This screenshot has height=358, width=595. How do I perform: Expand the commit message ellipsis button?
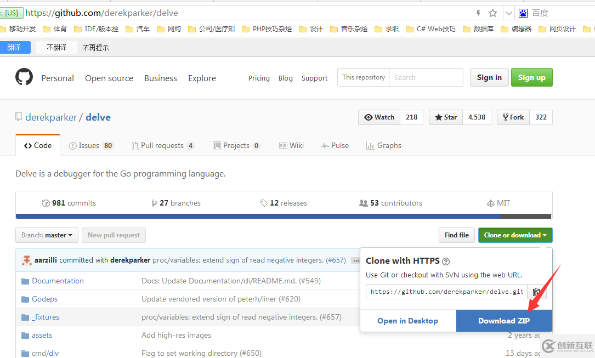pos(356,260)
